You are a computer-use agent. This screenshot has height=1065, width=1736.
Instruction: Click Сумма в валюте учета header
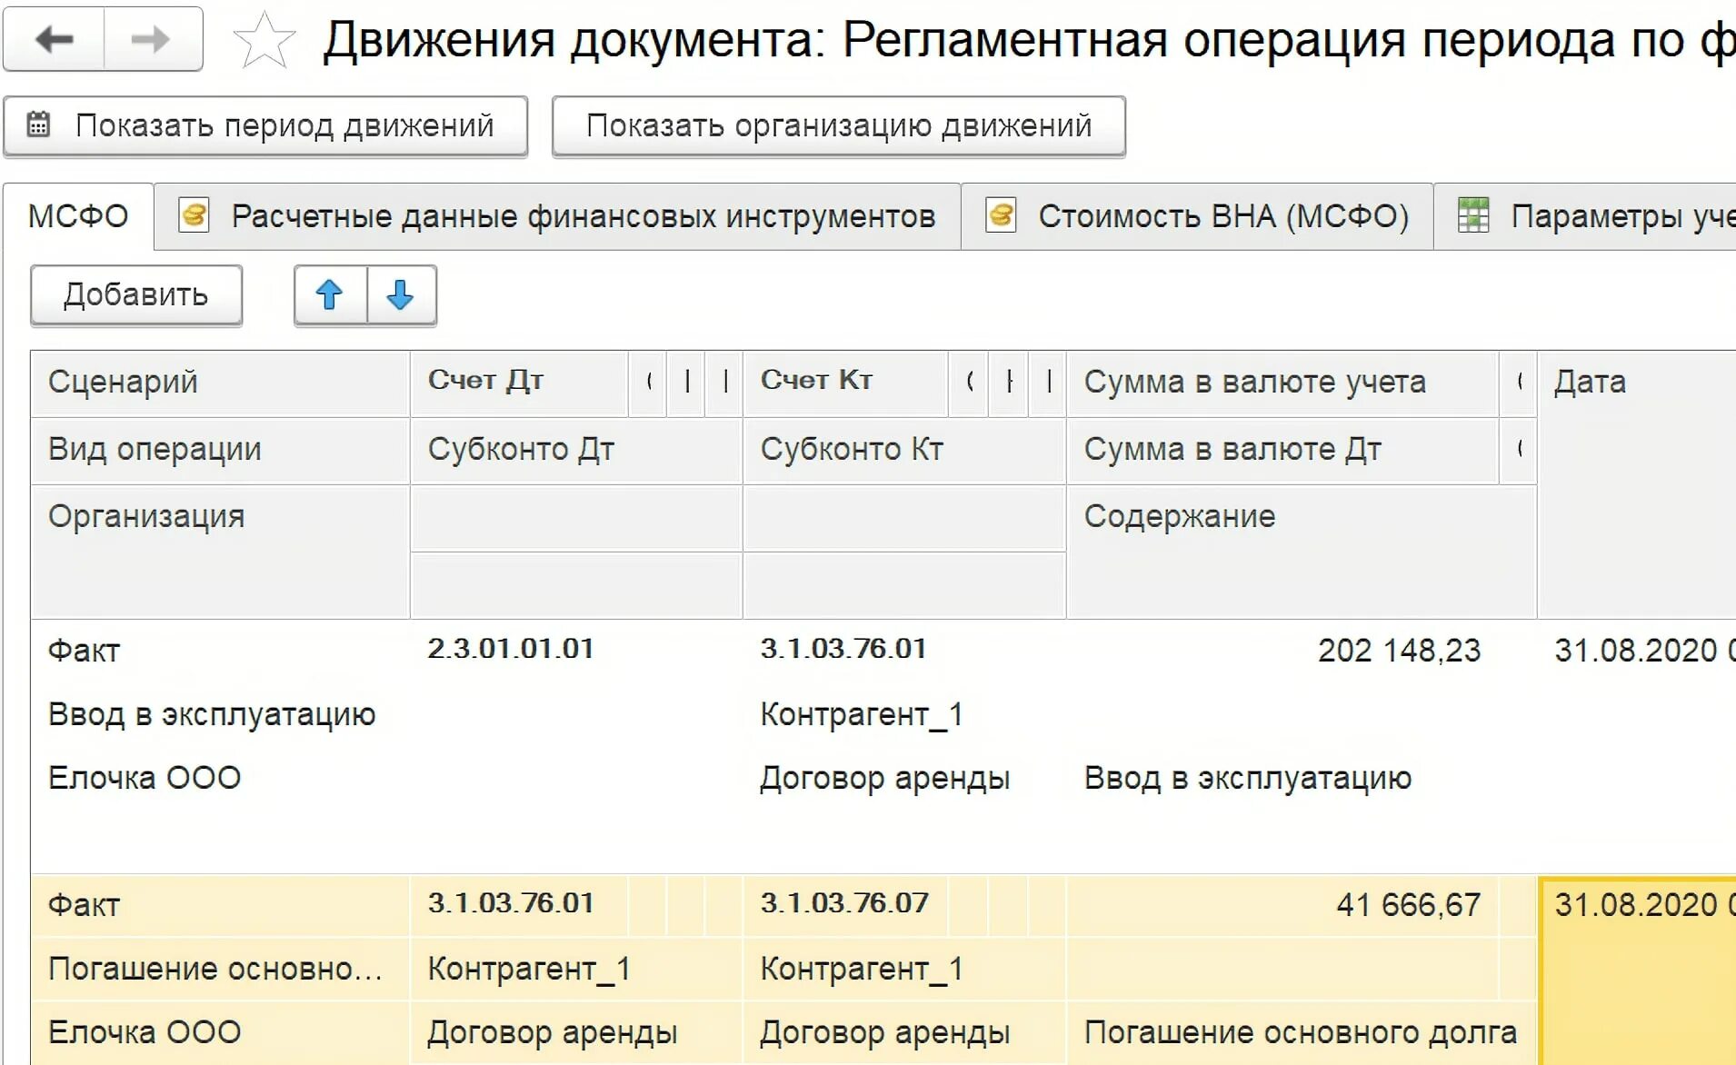1282,383
